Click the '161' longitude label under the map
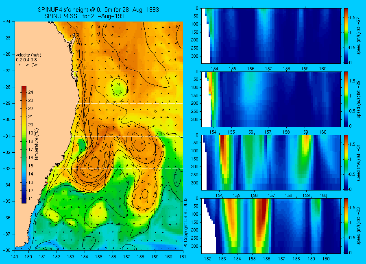The image size is (366, 264). pyautogui.click(x=183, y=257)
